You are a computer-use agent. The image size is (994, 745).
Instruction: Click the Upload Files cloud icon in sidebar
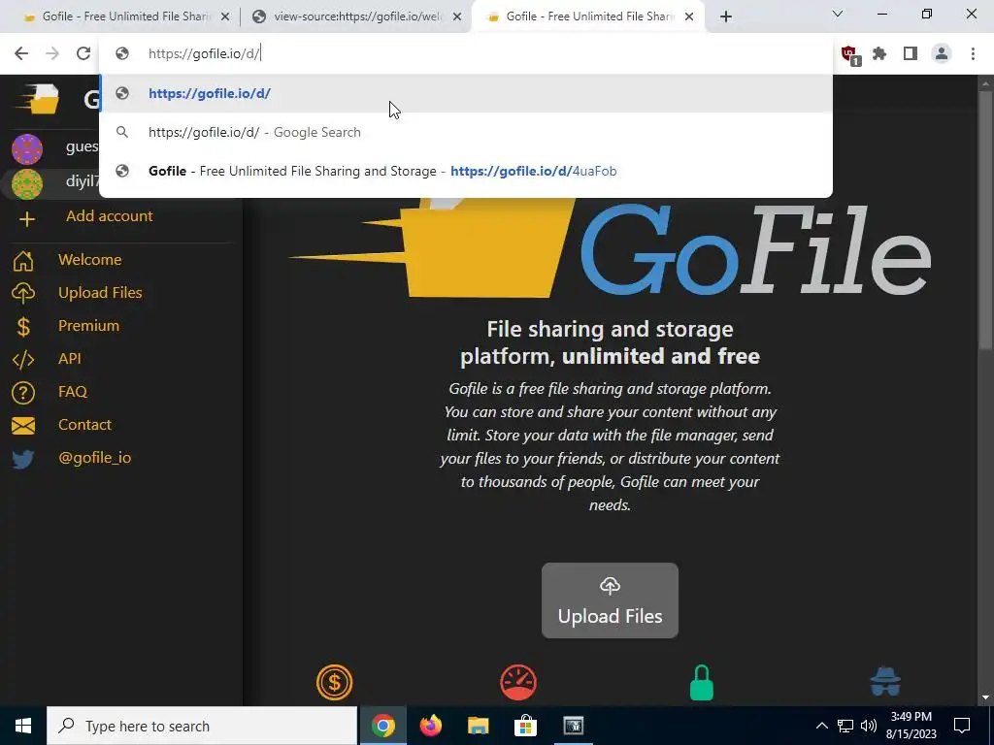(x=23, y=293)
